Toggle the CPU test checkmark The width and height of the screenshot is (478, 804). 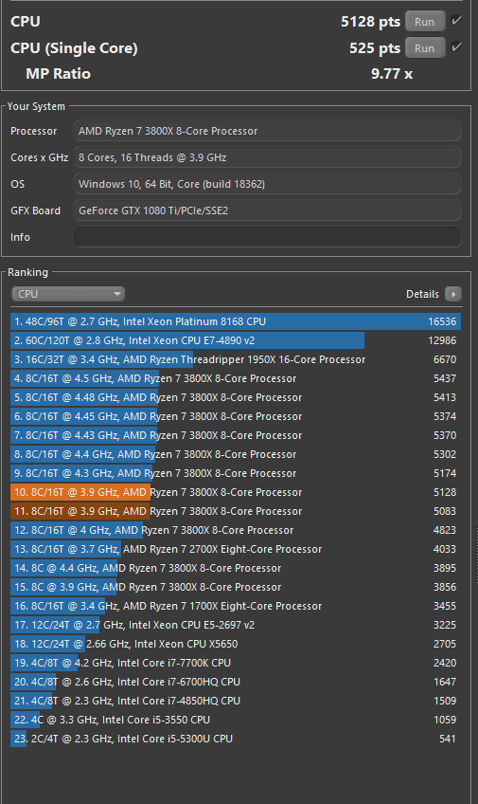click(x=456, y=21)
